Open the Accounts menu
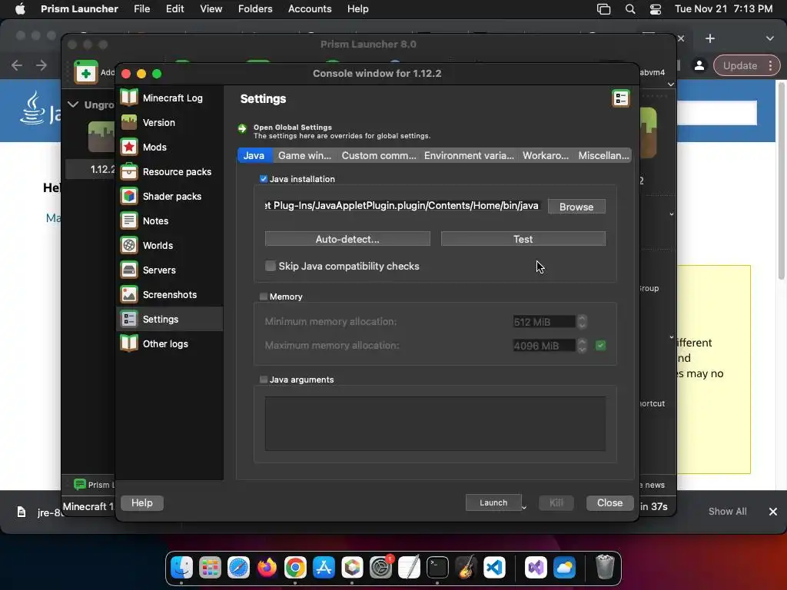This screenshot has height=590, width=787. click(x=310, y=9)
